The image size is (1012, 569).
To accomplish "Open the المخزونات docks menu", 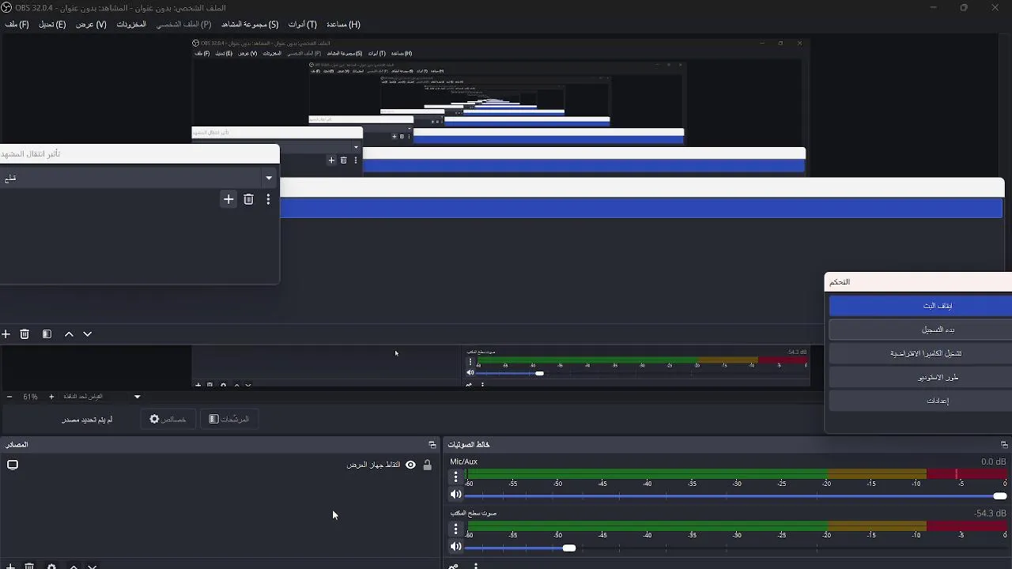I will [x=131, y=24].
